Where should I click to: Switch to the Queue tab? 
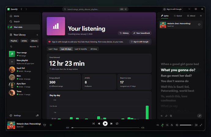pos(178,16)
